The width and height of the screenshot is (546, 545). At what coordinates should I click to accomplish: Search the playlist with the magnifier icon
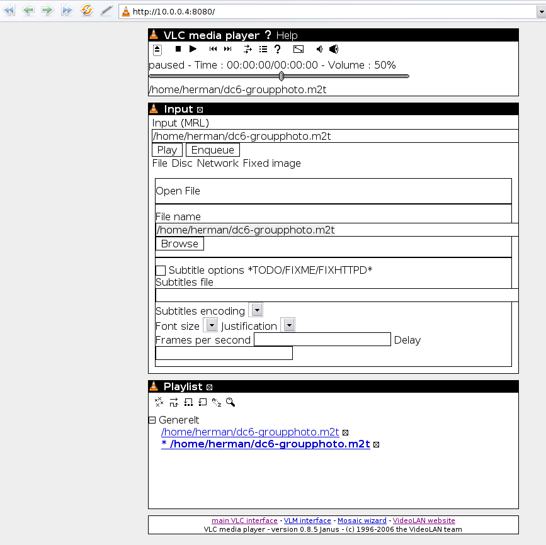coord(230,402)
